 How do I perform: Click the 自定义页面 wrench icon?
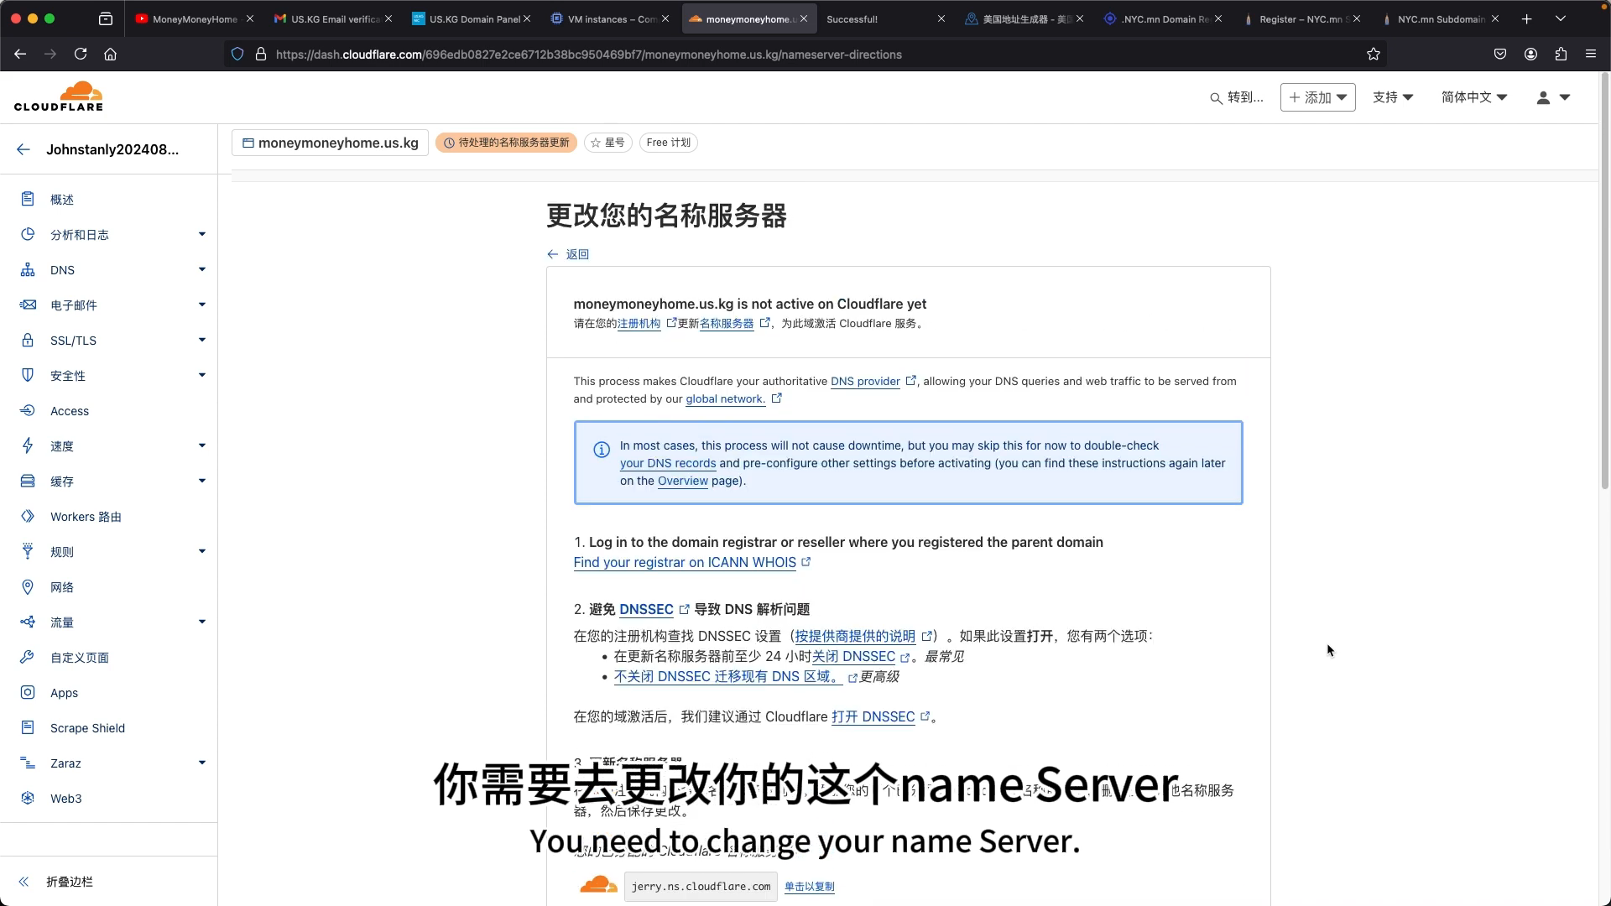click(x=28, y=657)
